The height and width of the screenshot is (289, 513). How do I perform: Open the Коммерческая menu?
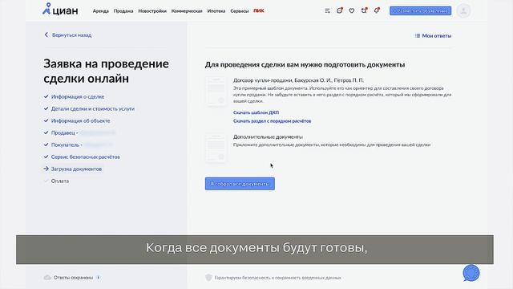[x=187, y=10]
